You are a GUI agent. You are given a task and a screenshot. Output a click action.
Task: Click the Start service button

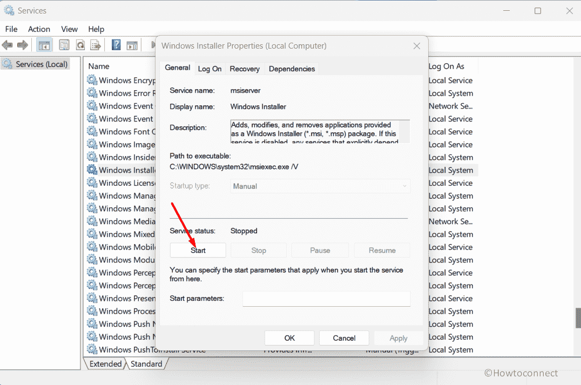(x=198, y=250)
